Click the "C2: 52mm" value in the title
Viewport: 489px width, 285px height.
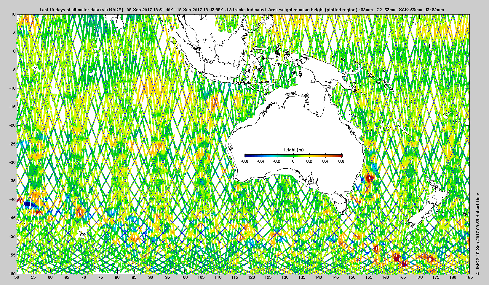click(386, 9)
